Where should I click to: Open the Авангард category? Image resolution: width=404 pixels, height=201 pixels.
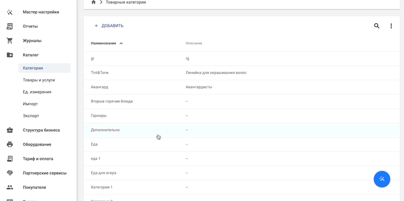(242, 87)
